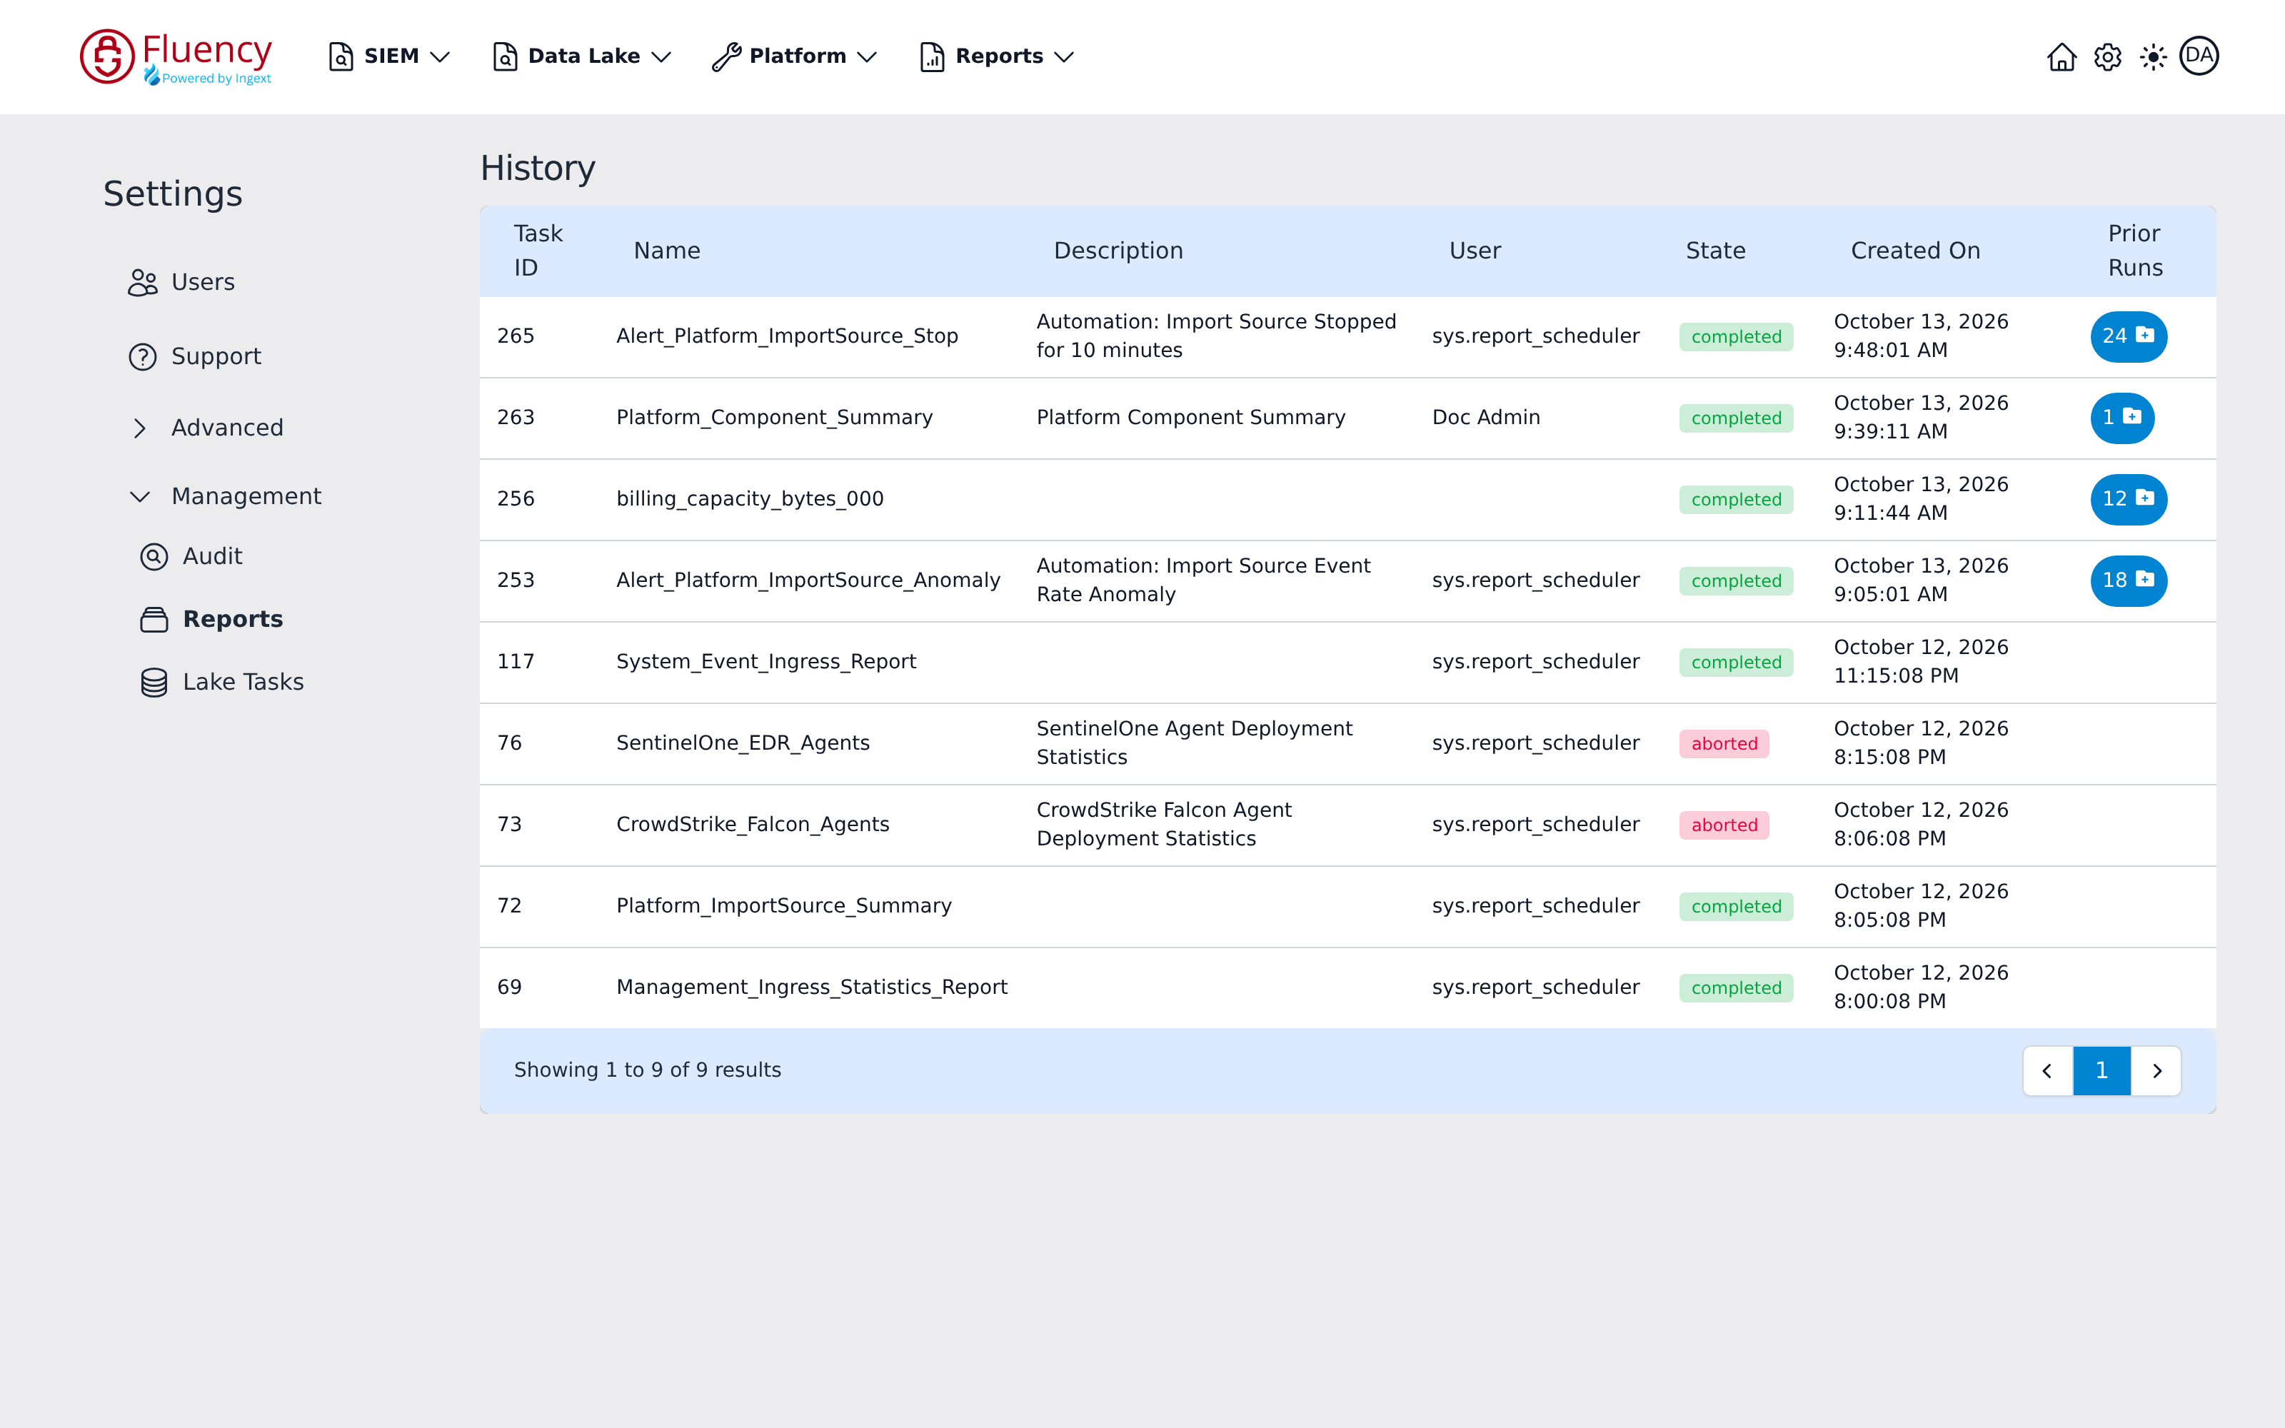Image resolution: width=2285 pixels, height=1428 pixels.
Task: Expand the Data Lake dropdown chevron
Action: pyautogui.click(x=662, y=56)
